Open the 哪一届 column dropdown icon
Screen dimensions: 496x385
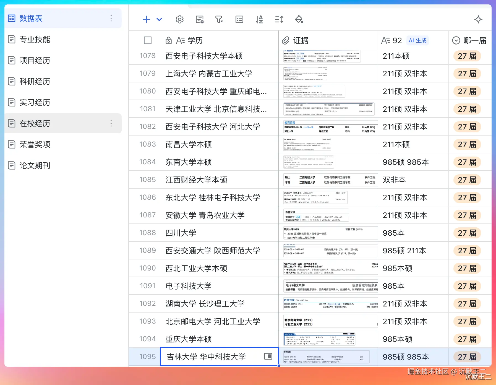tap(456, 41)
